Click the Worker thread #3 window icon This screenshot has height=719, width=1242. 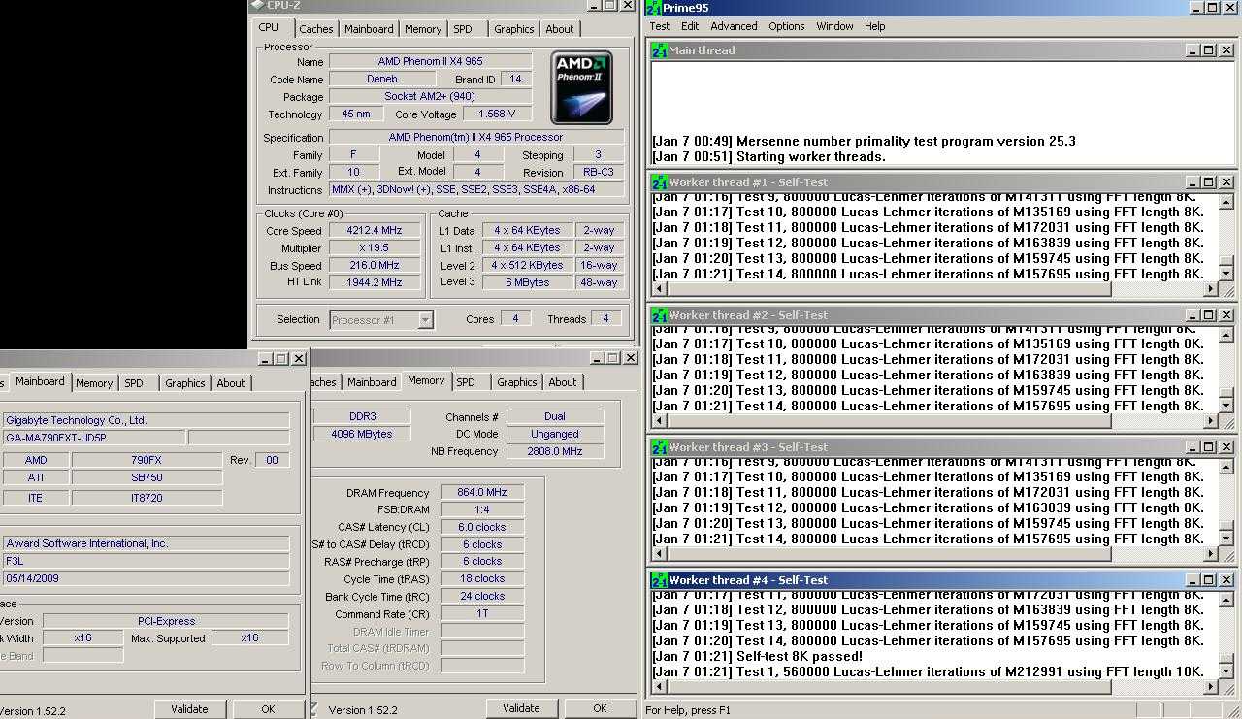659,447
